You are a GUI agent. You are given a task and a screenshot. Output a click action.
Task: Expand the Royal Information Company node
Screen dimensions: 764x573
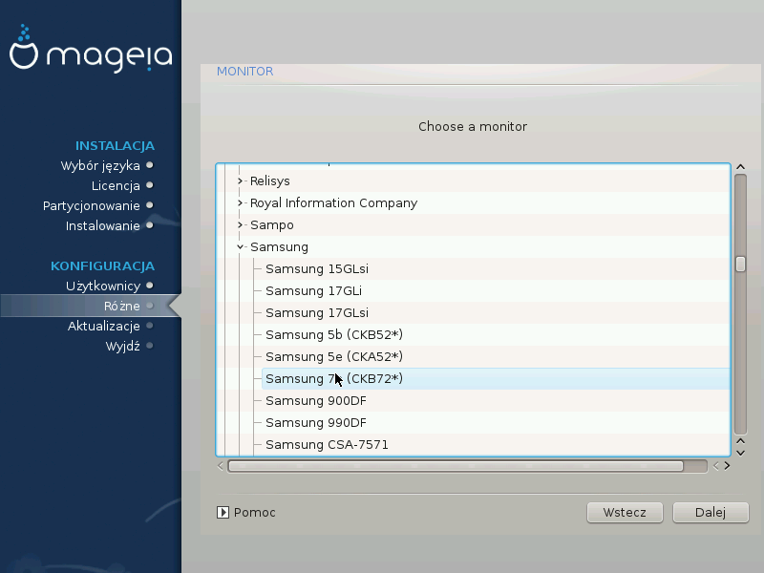point(240,202)
